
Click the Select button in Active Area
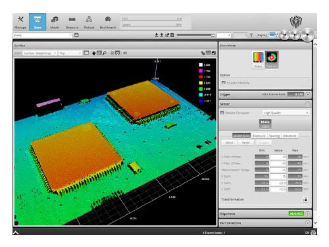[229, 143]
